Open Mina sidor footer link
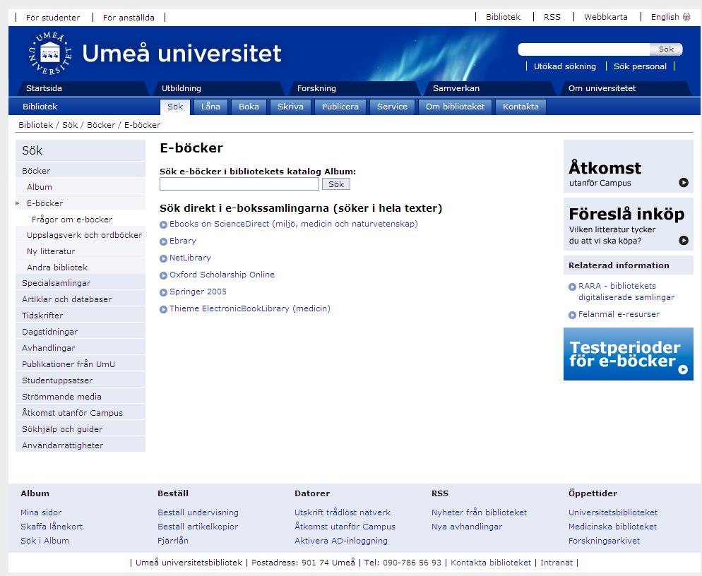 pyautogui.click(x=41, y=512)
